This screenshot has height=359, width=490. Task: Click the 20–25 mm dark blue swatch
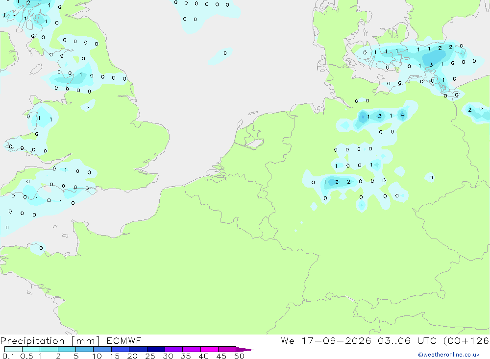click(x=138, y=349)
